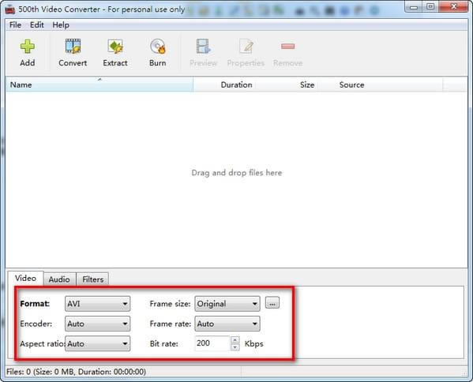Expand the Frame rate dropdown

click(227, 324)
